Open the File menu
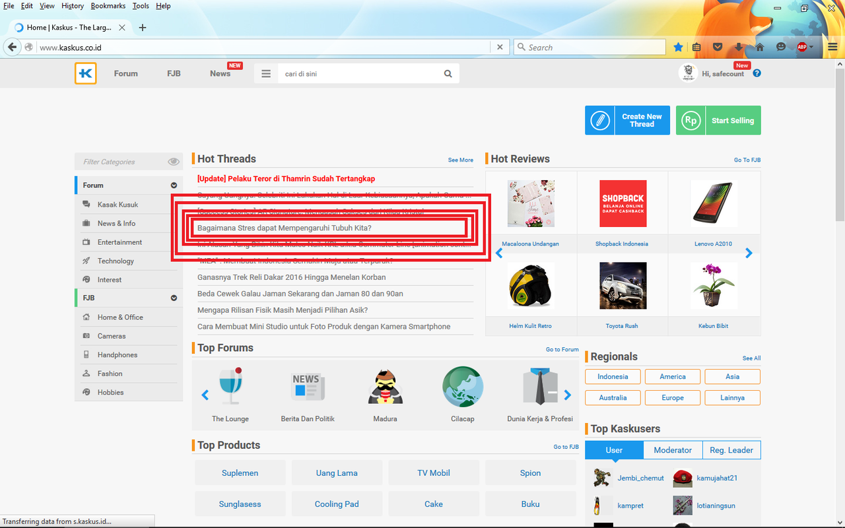Screen dimensions: 845x528 [x=9, y=6]
